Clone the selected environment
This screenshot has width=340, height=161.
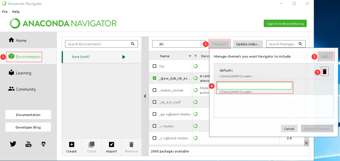tap(92, 147)
